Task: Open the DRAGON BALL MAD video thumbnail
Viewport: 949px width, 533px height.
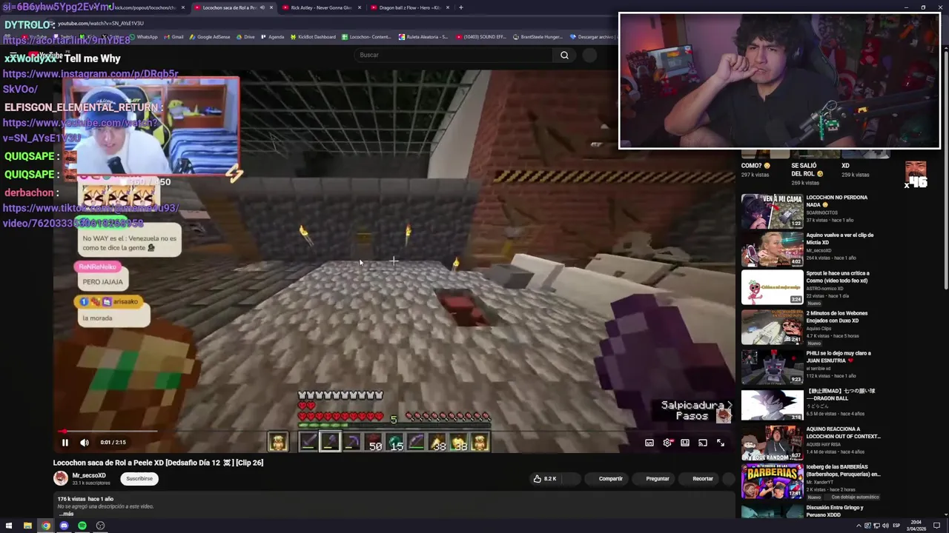Action: (x=772, y=404)
